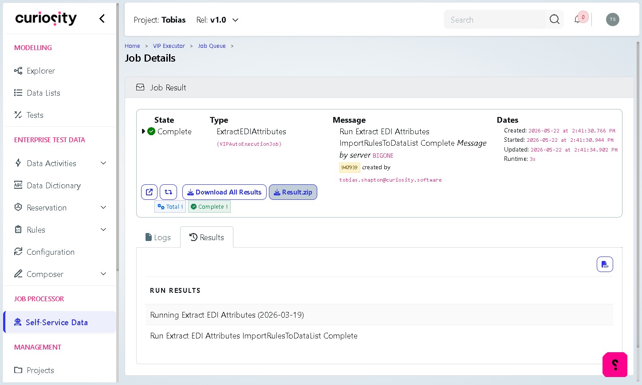Click the magnifying glass search icon
The width and height of the screenshot is (642, 385).
(x=555, y=19)
